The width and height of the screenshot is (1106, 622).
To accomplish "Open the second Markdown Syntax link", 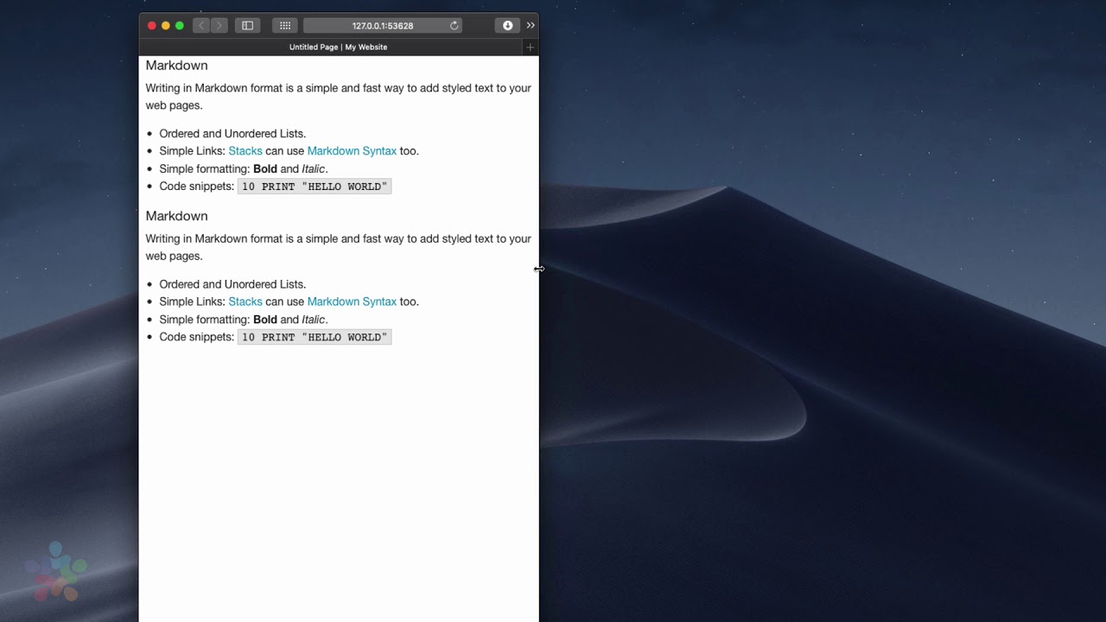I will (x=352, y=301).
